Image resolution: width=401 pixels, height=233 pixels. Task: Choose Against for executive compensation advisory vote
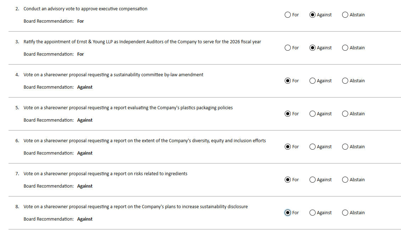(x=313, y=15)
